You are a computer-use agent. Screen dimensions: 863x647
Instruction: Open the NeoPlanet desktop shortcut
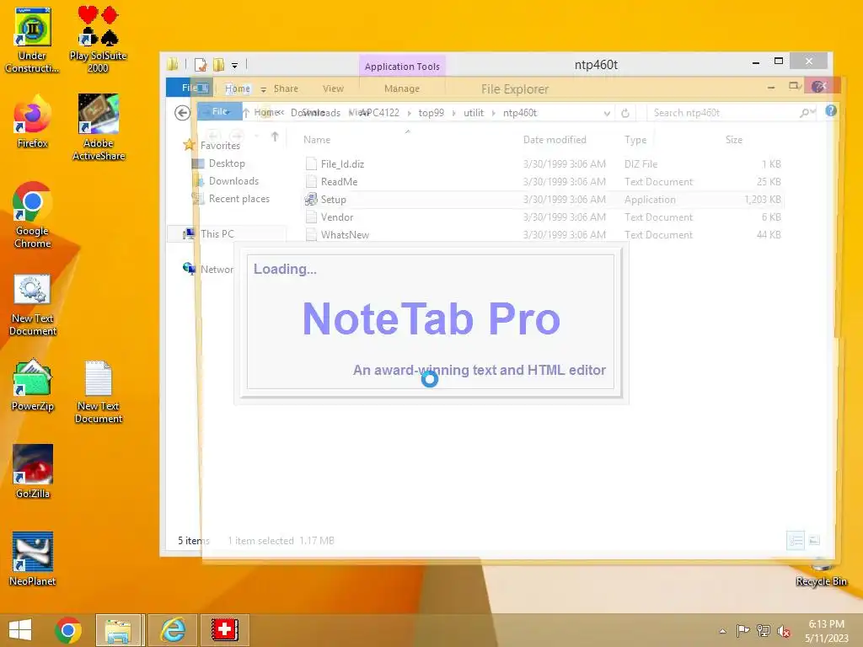click(33, 559)
